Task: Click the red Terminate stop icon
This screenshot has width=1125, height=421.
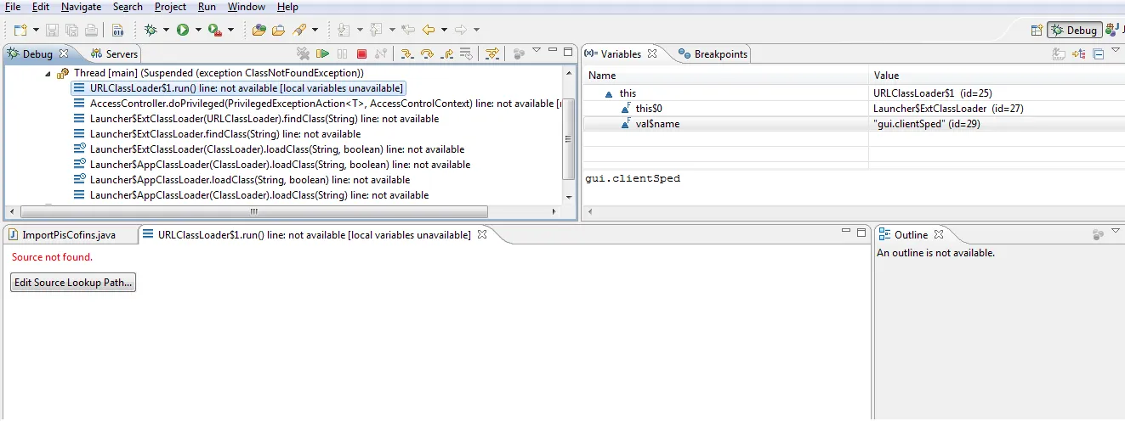Action: (361, 53)
